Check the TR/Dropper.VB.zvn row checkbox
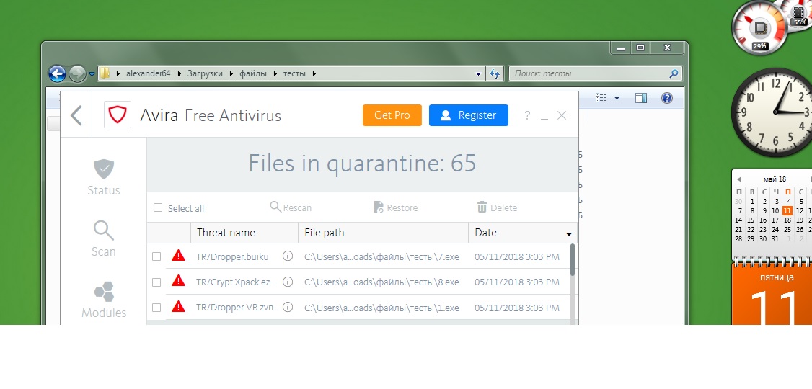Screen dimensions: 812x389 [156, 308]
